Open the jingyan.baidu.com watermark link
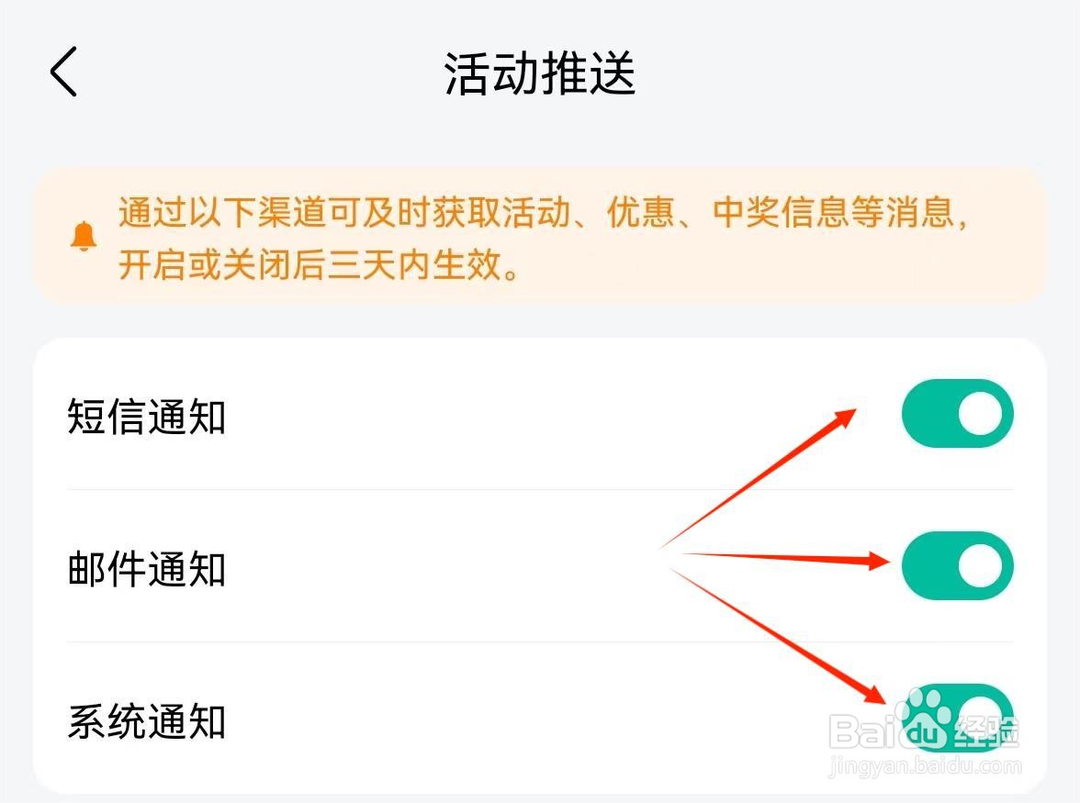 924,767
